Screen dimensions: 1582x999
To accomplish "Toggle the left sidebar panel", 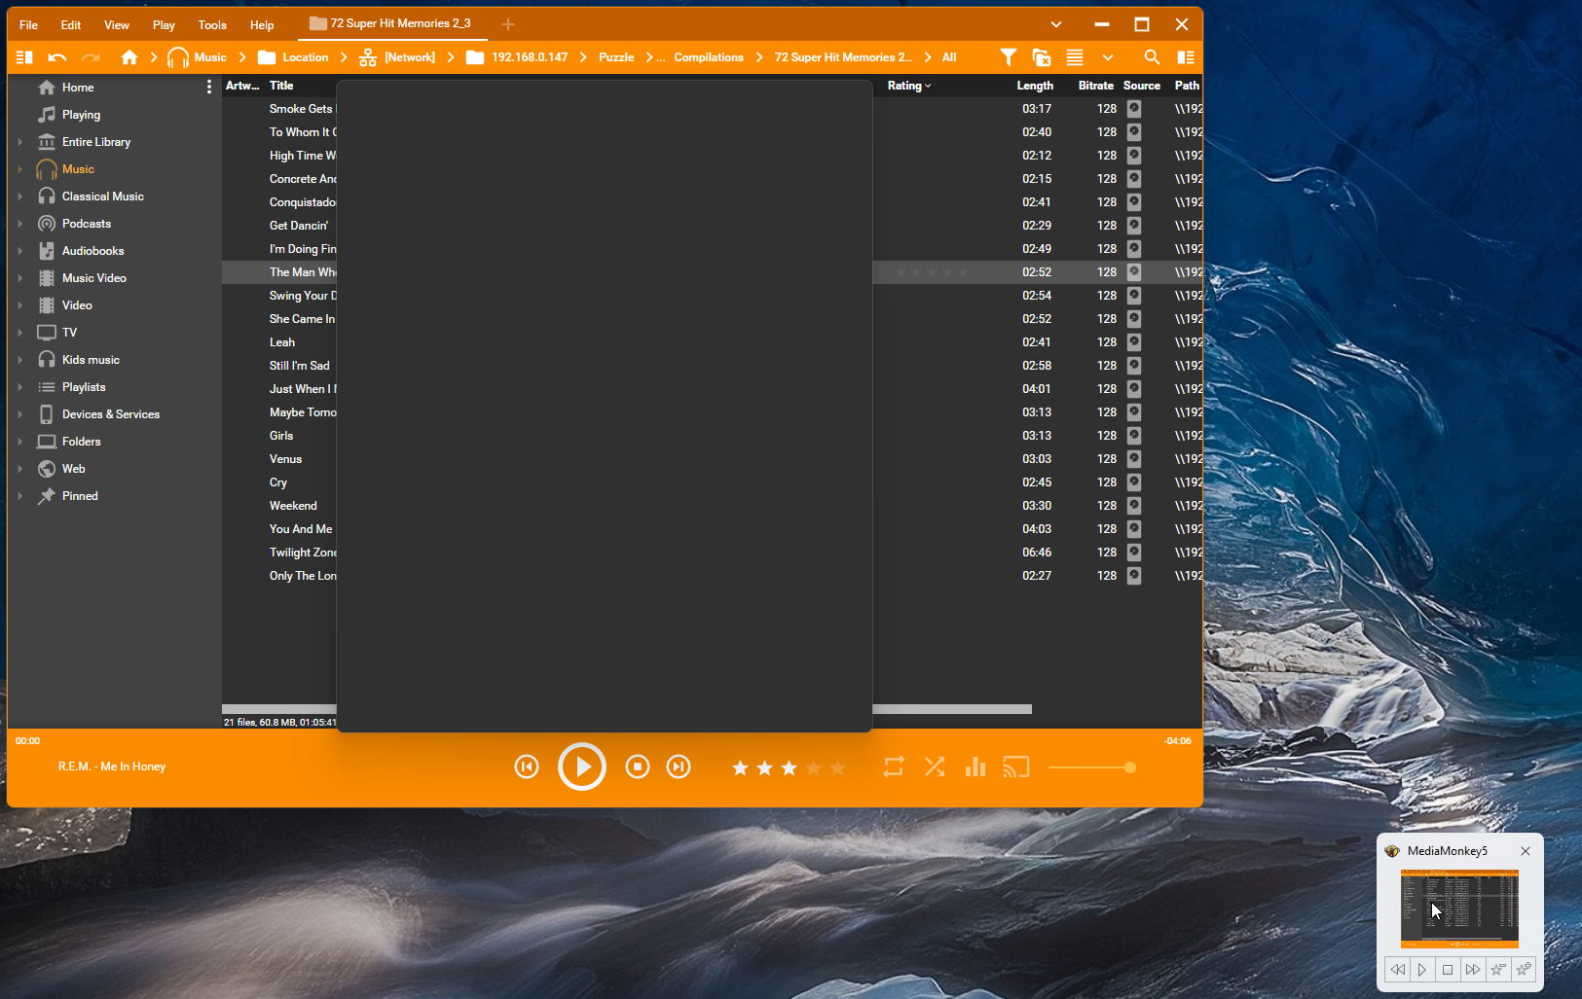I will click(x=25, y=57).
